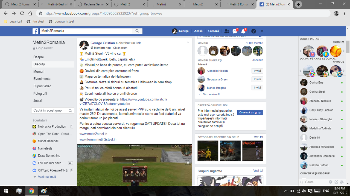Screen dimensions: 350x196
Task: Click the Caută în acest grup search field
Action: [53, 111]
